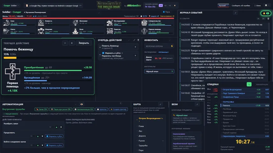Select Равнина row in speedrun
This screenshot has width=273, height=153.
(x=245, y=106)
